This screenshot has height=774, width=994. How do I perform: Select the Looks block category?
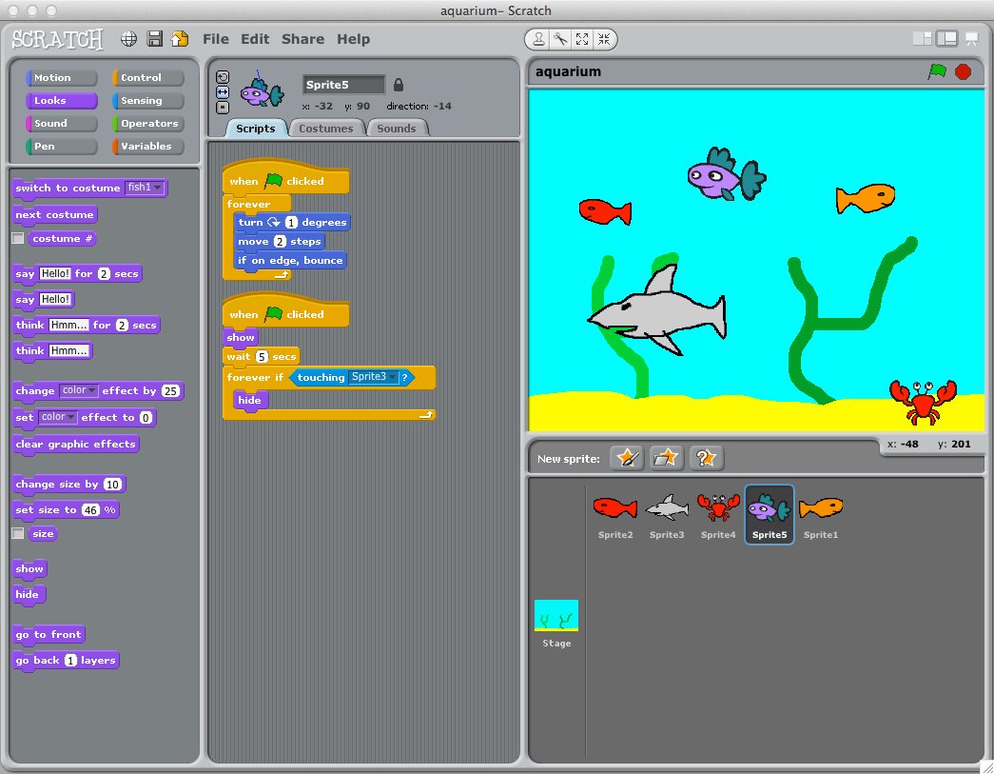(x=61, y=100)
